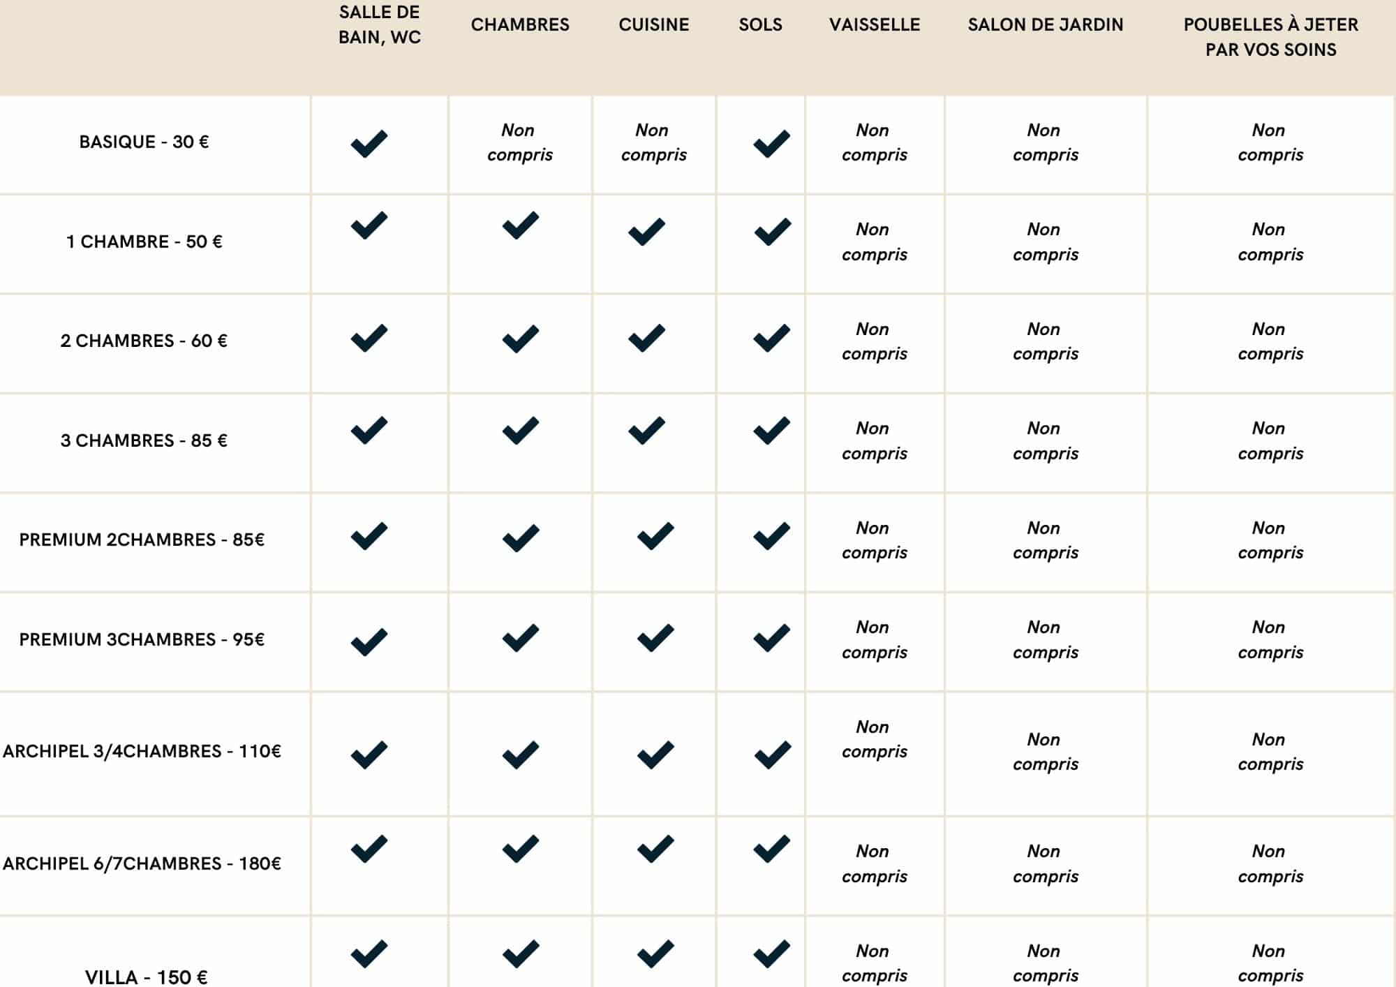Click Non compris under Vaisselle for 3 Chambres
The width and height of the screenshot is (1396, 987).
point(874,441)
